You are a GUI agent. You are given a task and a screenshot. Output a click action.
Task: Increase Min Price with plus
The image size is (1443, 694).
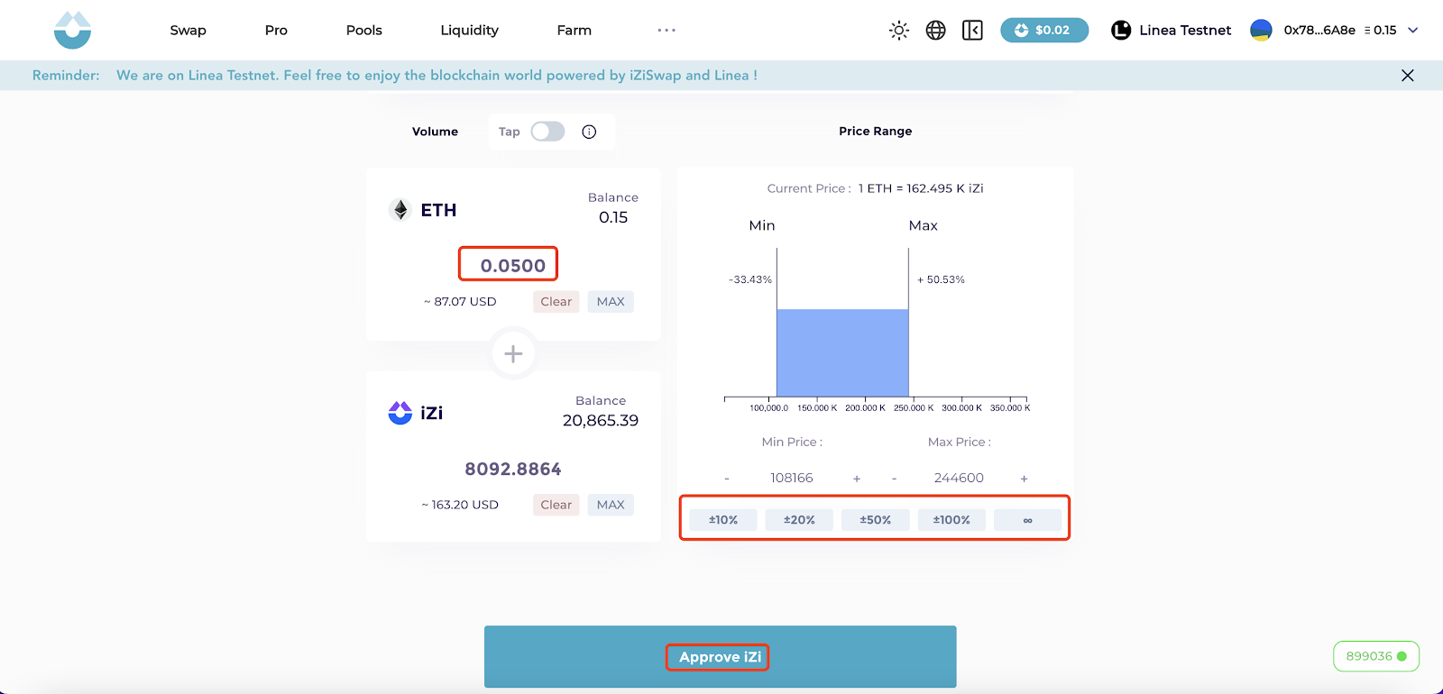pos(857,479)
